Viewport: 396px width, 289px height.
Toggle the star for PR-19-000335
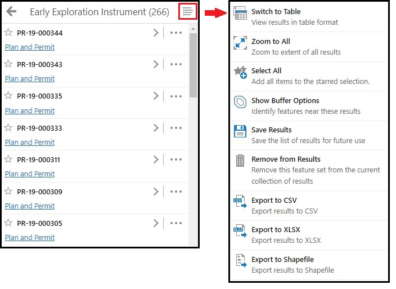(x=8, y=96)
